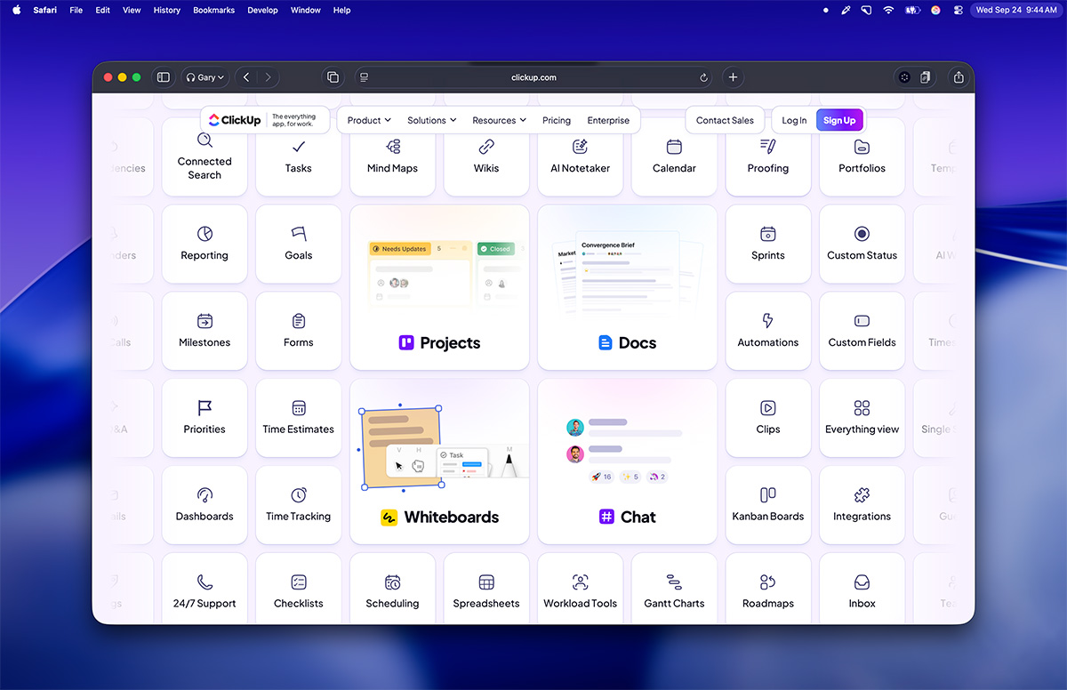Open the Automations lightning tile
The height and width of the screenshot is (690, 1067).
(x=768, y=331)
